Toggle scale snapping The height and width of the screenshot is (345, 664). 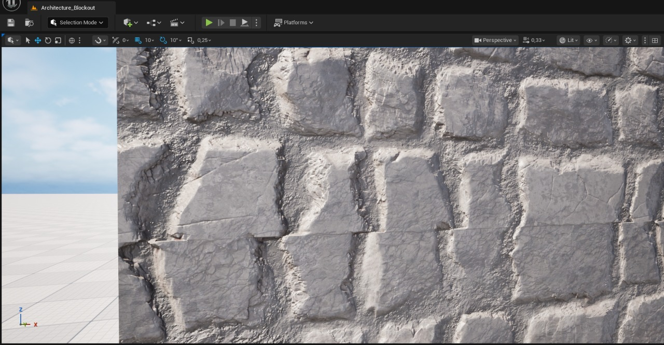190,40
